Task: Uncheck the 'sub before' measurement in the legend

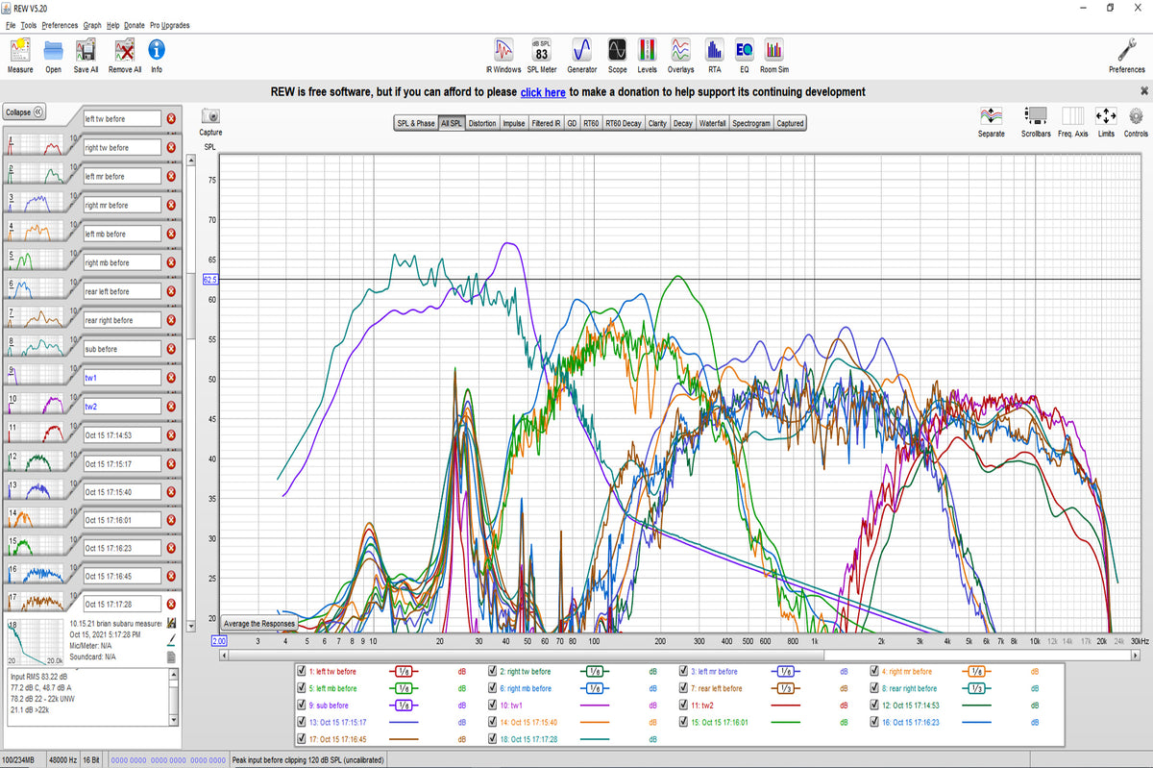Action: click(301, 705)
